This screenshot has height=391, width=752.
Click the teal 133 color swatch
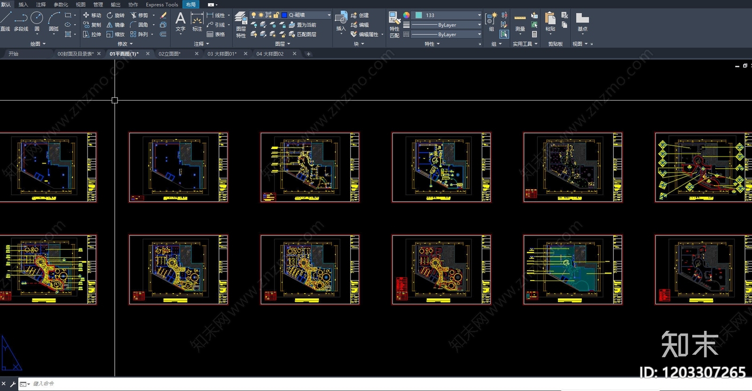[x=419, y=16]
